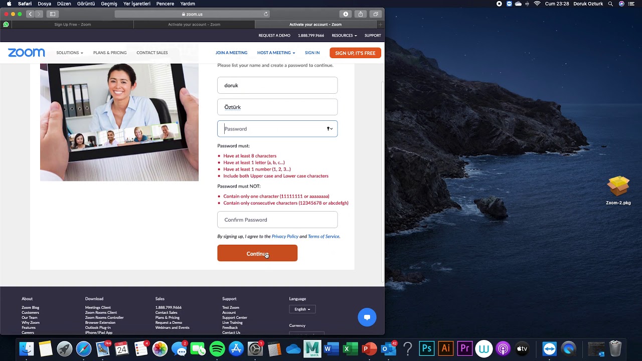Viewport: 642px width, 361px height.
Task: Open the English language dropdown
Action: pyautogui.click(x=302, y=309)
